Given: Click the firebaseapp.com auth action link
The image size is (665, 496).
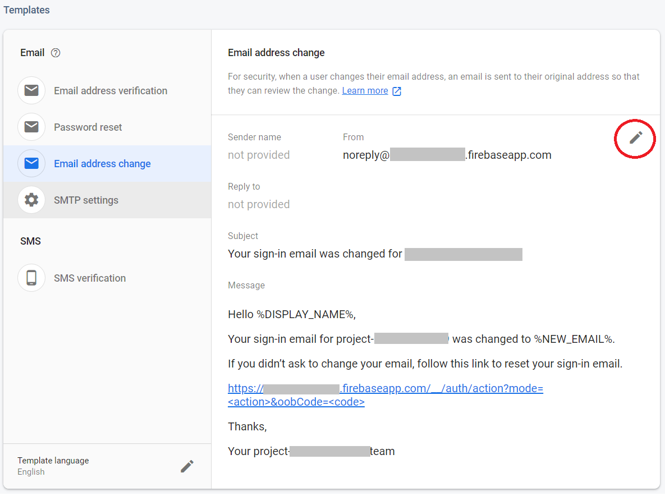Looking at the screenshot, I should 385,395.
